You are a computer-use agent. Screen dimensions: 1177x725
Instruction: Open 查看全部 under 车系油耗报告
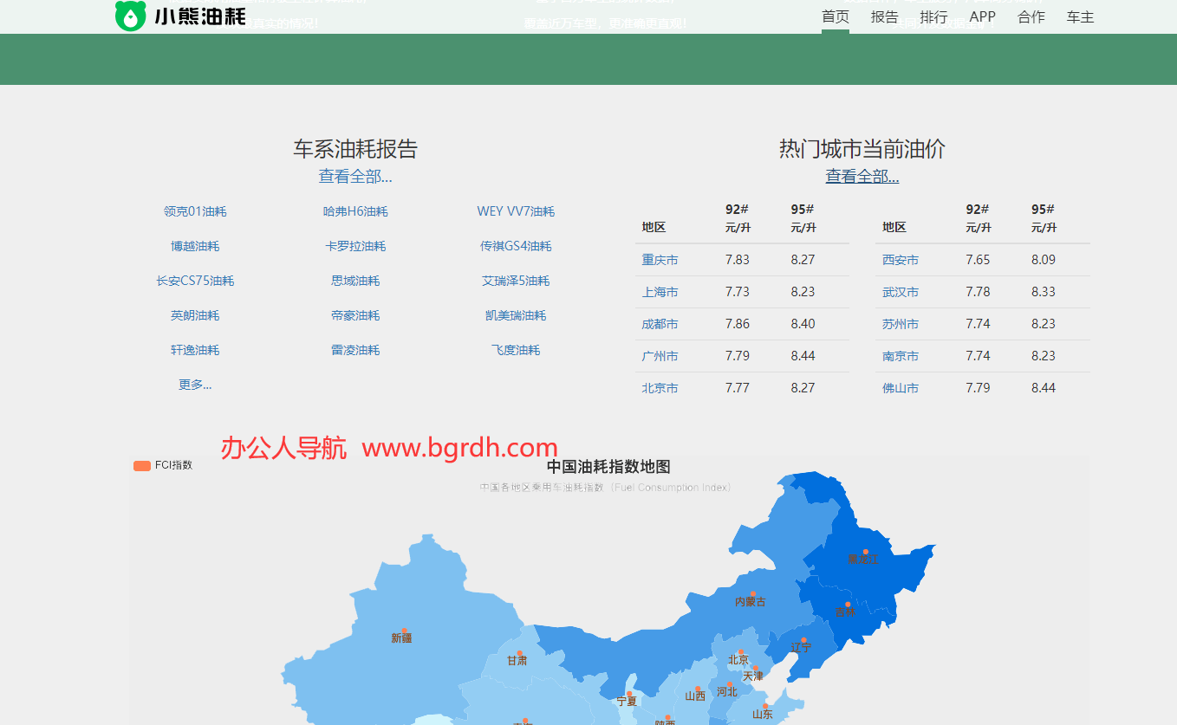[x=355, y=175]
